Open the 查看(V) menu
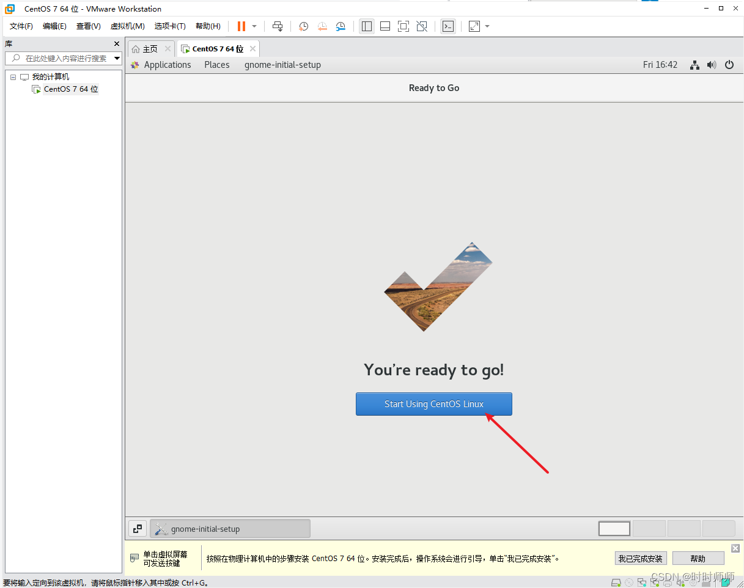Image resolution: width=744 pixels, height=588 pixels. click(88, 26)
